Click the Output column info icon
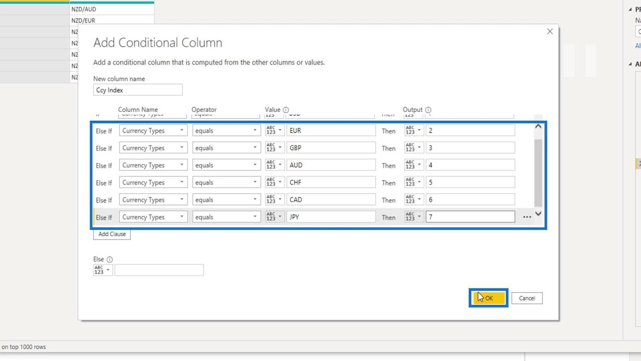This screenshot has height=361, width=641. 428,110
